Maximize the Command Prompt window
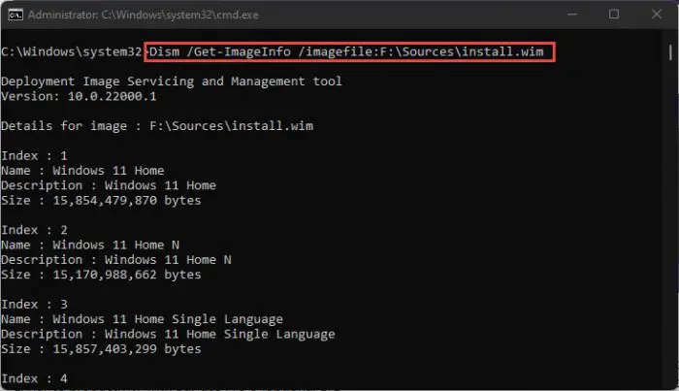Image resolution: width=679 pixels, height=391 pixels. [x=614, y=15]
